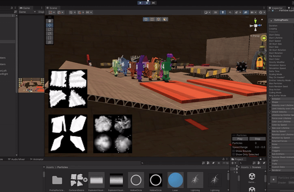Open snap increment dropdown

pos(89,12)
